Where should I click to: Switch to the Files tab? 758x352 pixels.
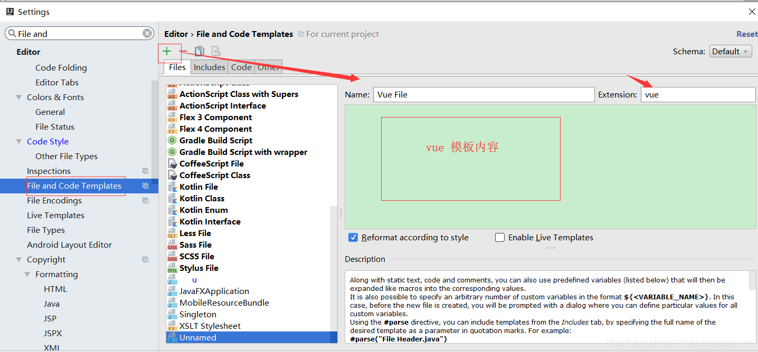(177, 67)
